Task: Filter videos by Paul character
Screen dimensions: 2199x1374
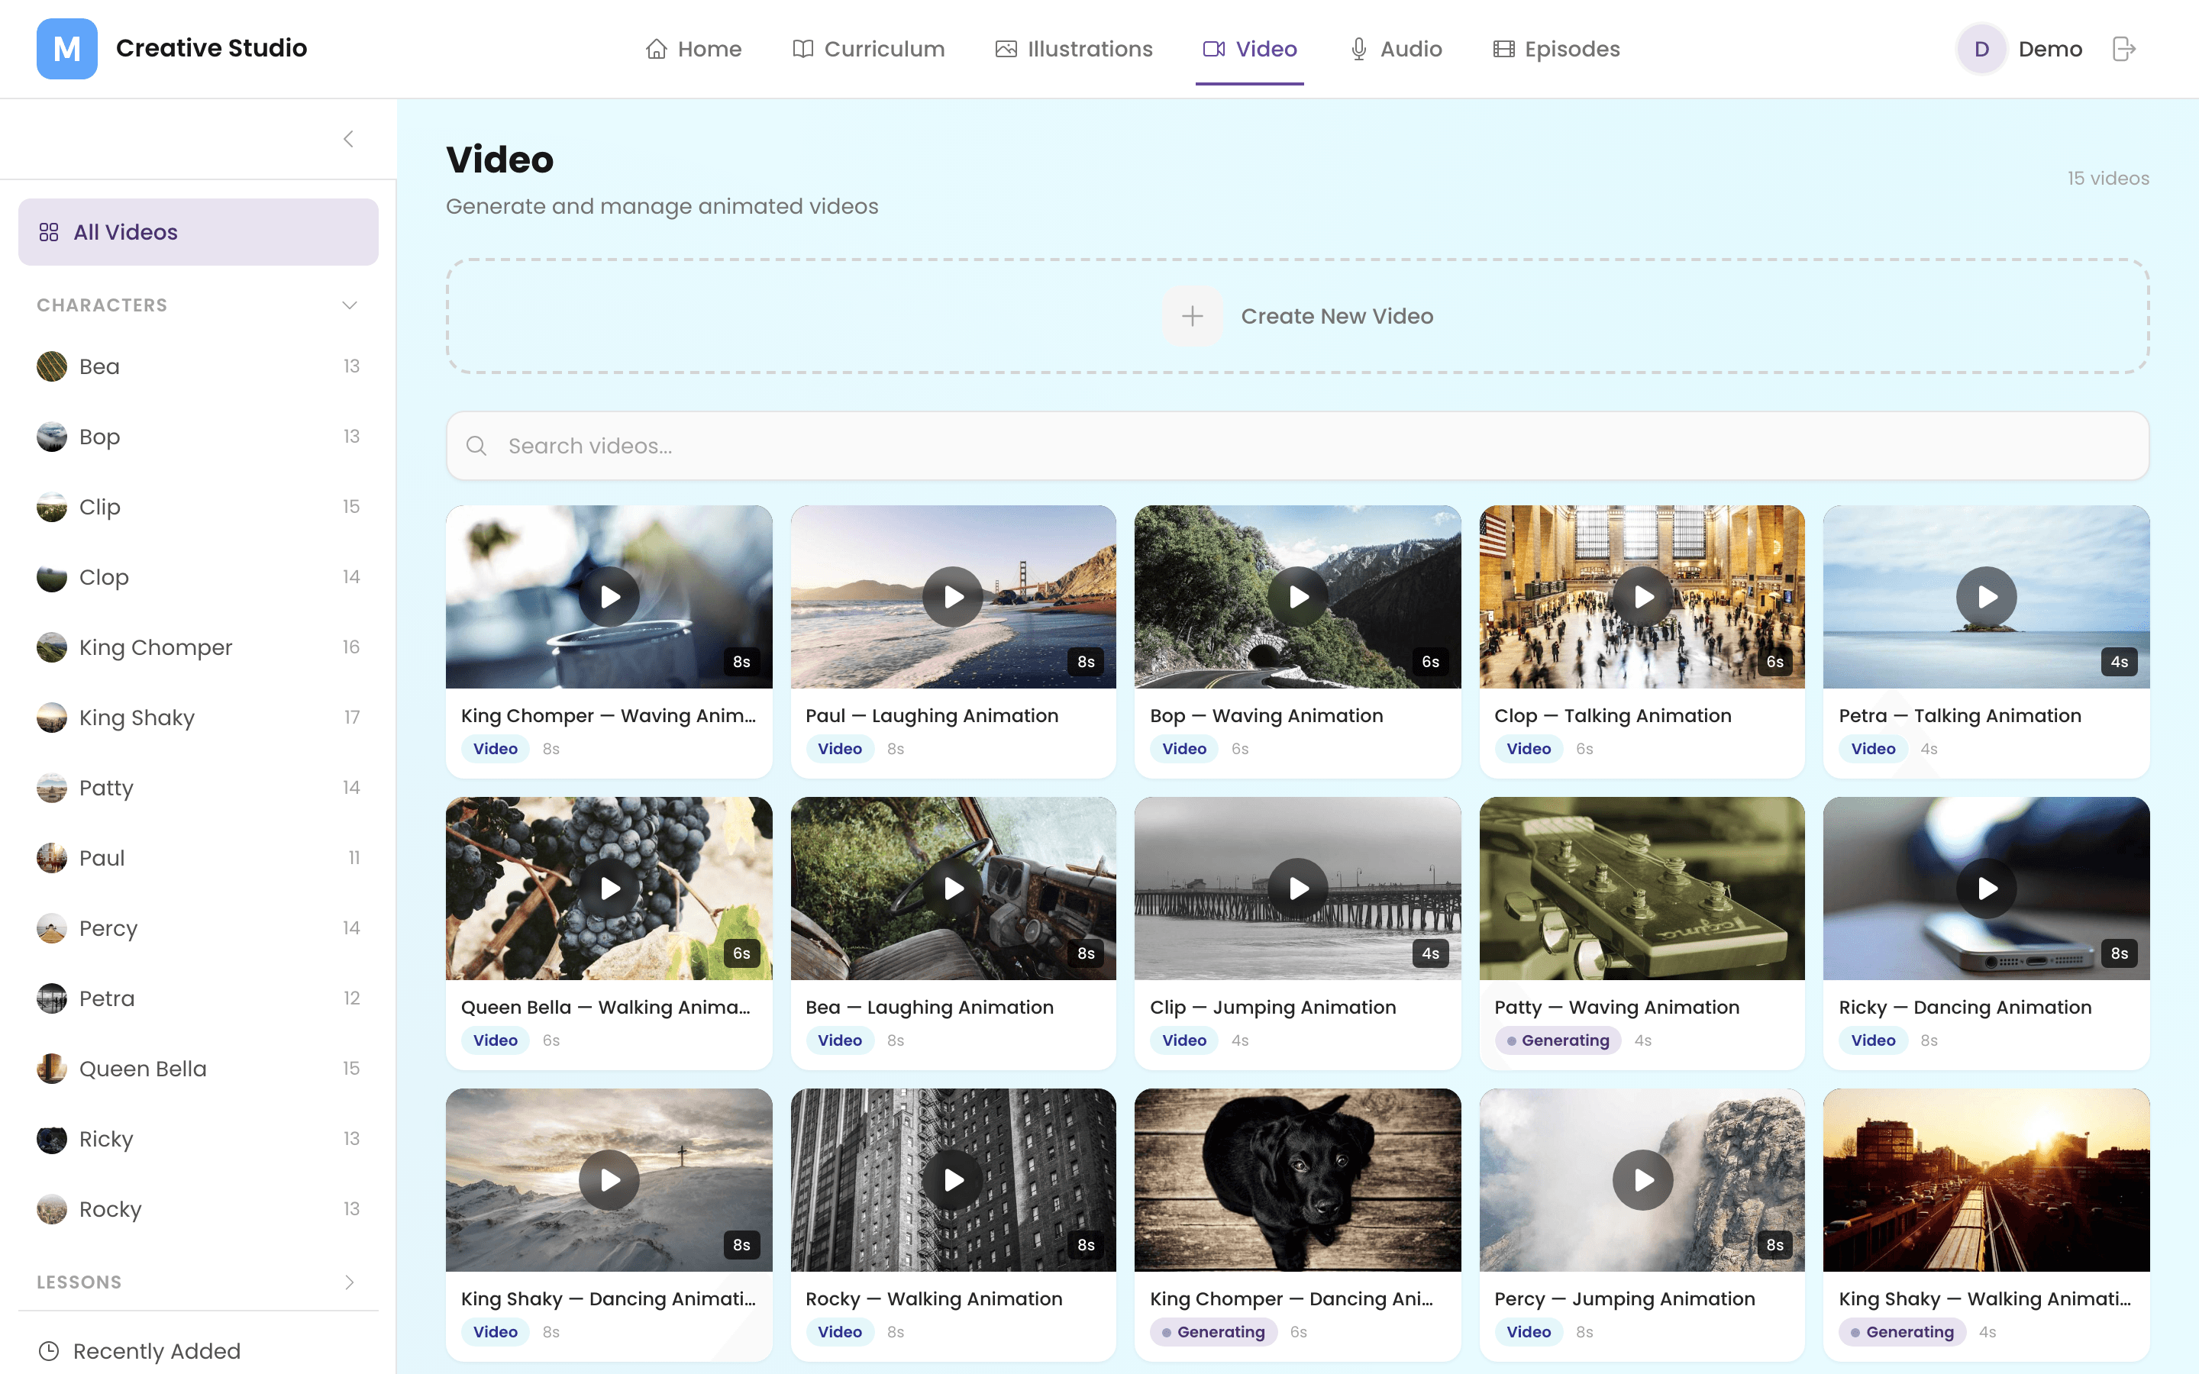Action: pyautogui.click(x=198, y=858)
